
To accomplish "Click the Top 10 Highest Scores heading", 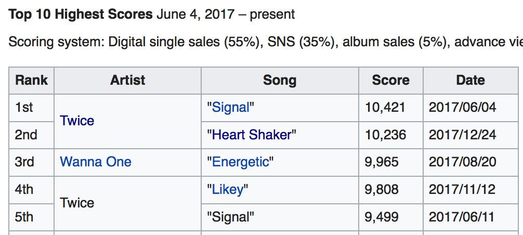I will [81, 14].
